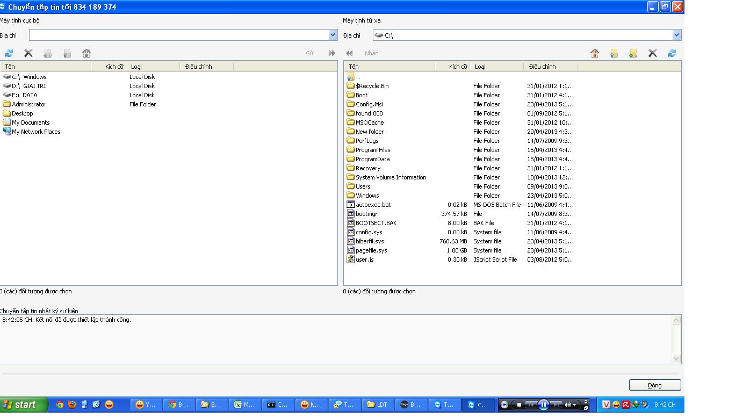
Task: Select hiberfil.sys in the remote list
Action: click(x=369, y=241)
